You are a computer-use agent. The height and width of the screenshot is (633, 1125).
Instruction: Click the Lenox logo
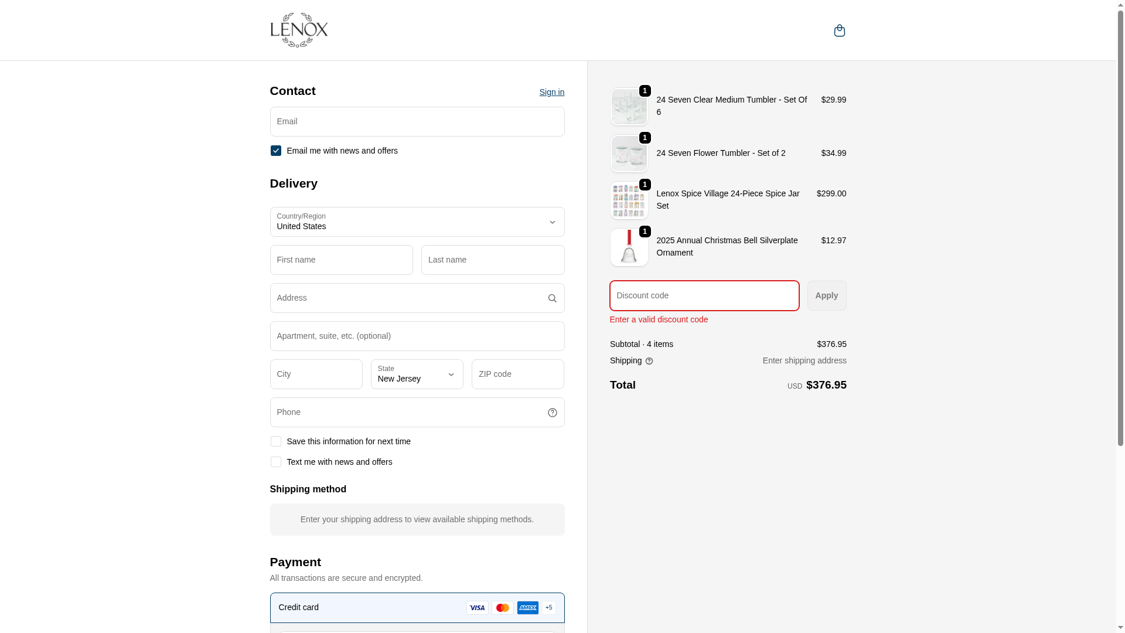(x=299, y=30)
